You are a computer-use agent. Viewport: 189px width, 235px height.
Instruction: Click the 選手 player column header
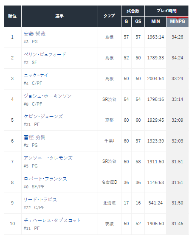tap(59, 16)
